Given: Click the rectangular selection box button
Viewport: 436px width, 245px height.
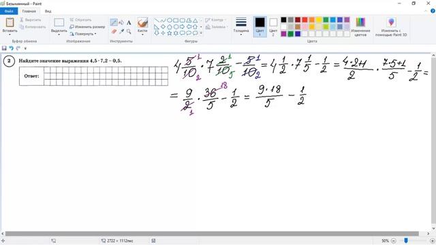Looking at the screenshot, I should [x=59, y=22].
